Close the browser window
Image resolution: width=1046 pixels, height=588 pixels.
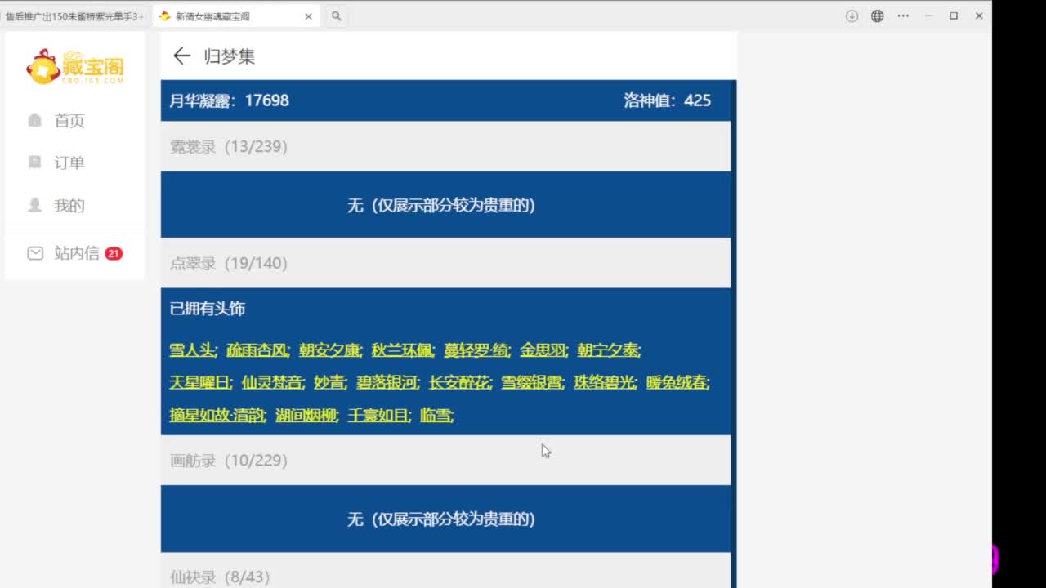pyautogui.click(x=979, y=16)
